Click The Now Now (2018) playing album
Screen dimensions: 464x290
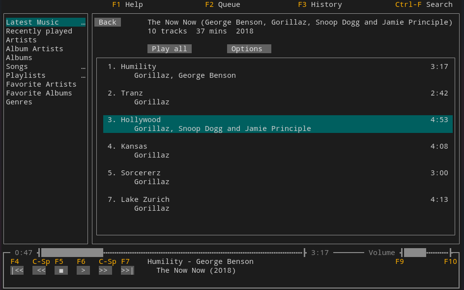pos(196,270)
